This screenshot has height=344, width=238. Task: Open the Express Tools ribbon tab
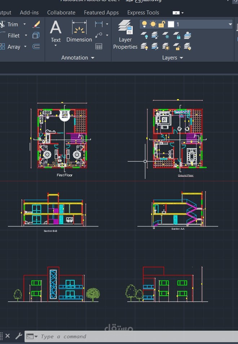(143, 13)
